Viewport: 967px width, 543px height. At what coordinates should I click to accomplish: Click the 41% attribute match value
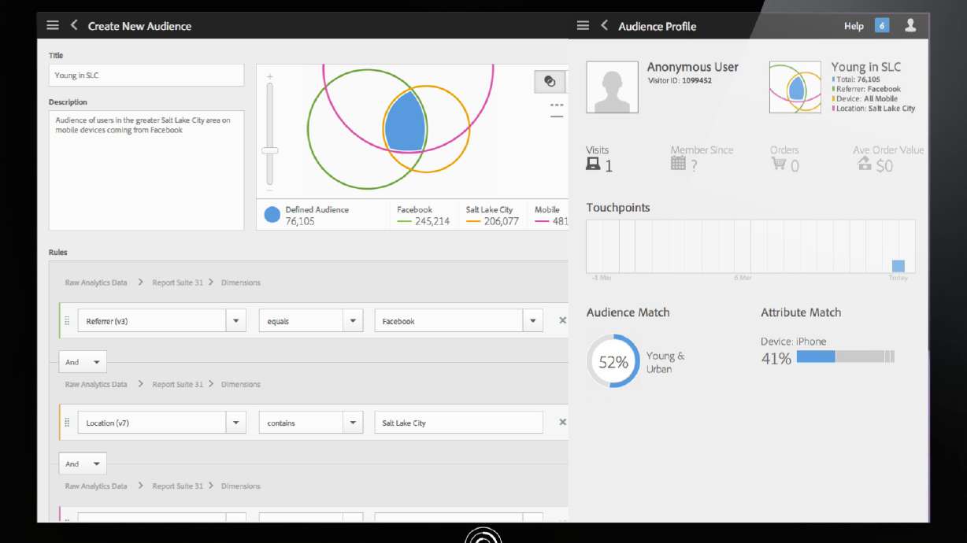[x=776, y=359]
